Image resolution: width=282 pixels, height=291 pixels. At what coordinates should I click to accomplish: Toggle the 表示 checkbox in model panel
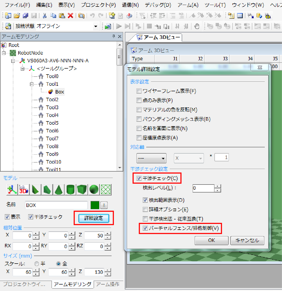point(7,217)
